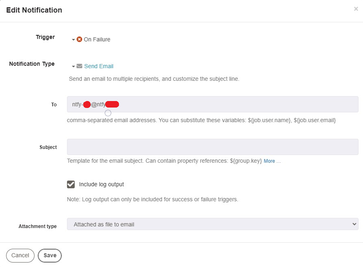The image size is (363, 267).
Task: Click the Subject field label
Action: (x=48, y=147)
